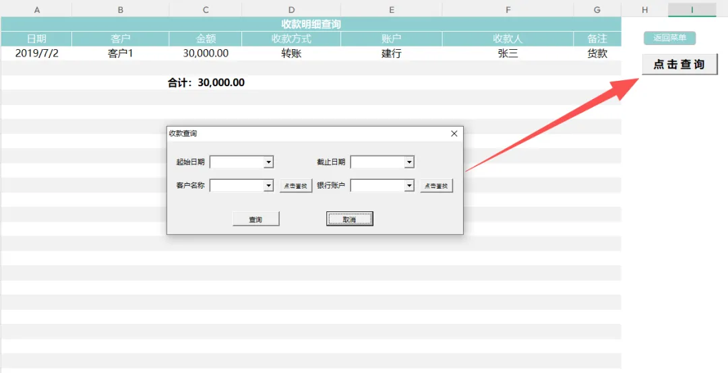728x373 pixels.
Task: Select the 建行 cell
Action: 392,53
